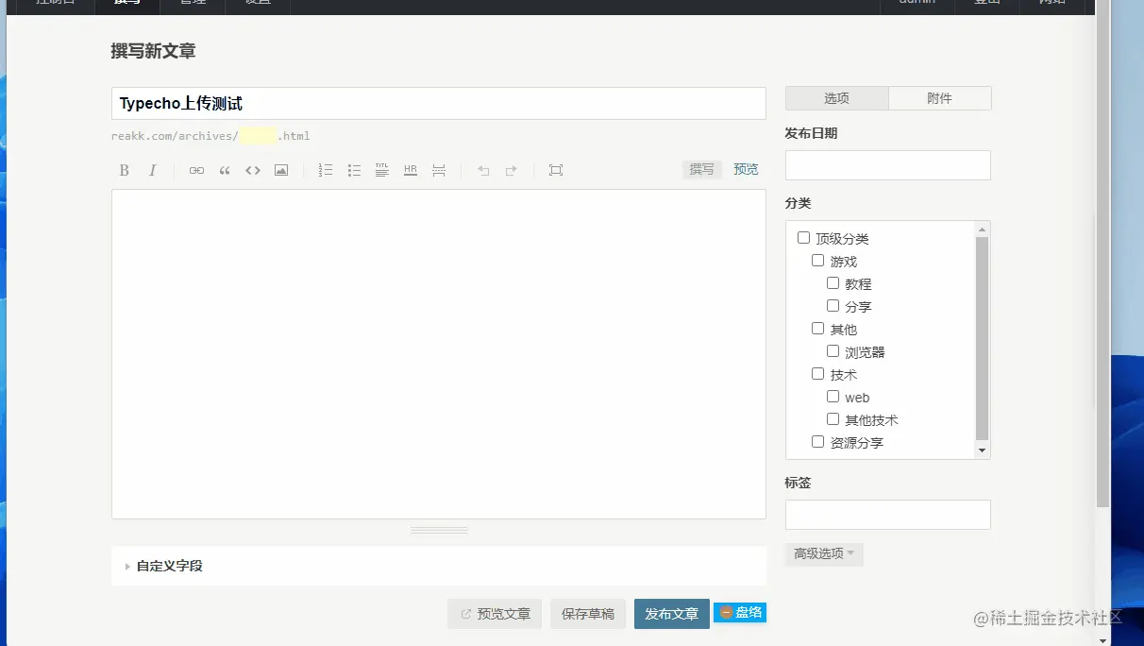Viewport: 1144px width, 646px height.
Task: Insert a horizontal rule (HR)
Action: tap(410, 170)
